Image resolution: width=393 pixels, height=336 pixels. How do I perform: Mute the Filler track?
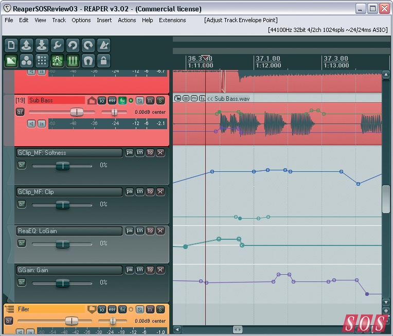tap(150, 309)
